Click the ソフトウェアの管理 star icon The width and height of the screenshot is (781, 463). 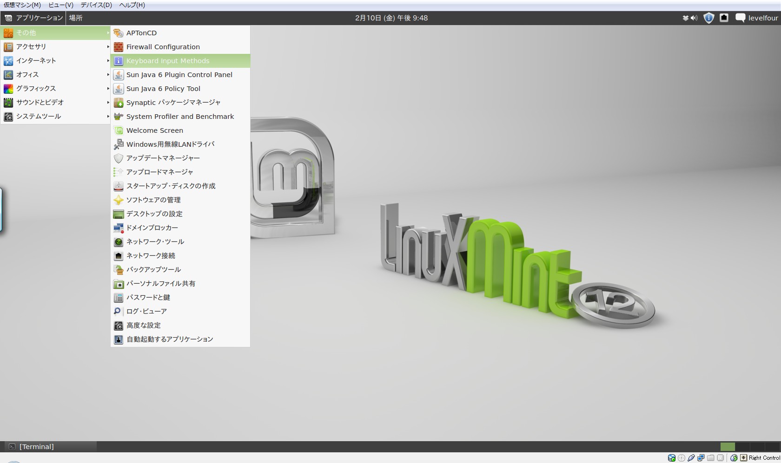(x=119, y=200)
